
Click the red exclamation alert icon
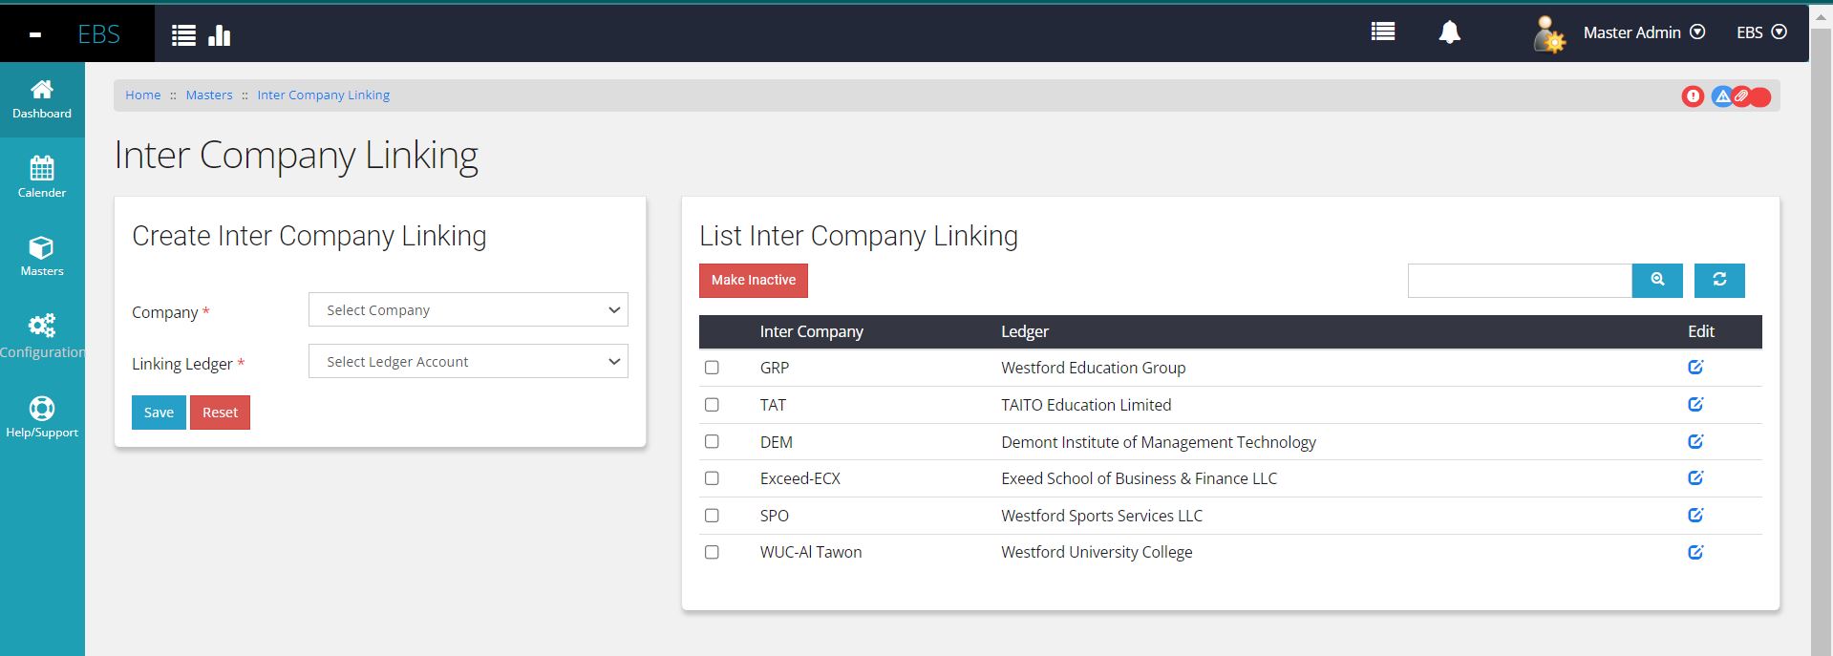(1693, 96)
